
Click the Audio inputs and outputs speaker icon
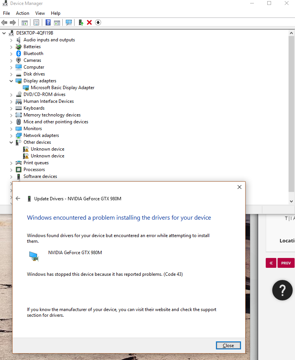click(18, 40)
